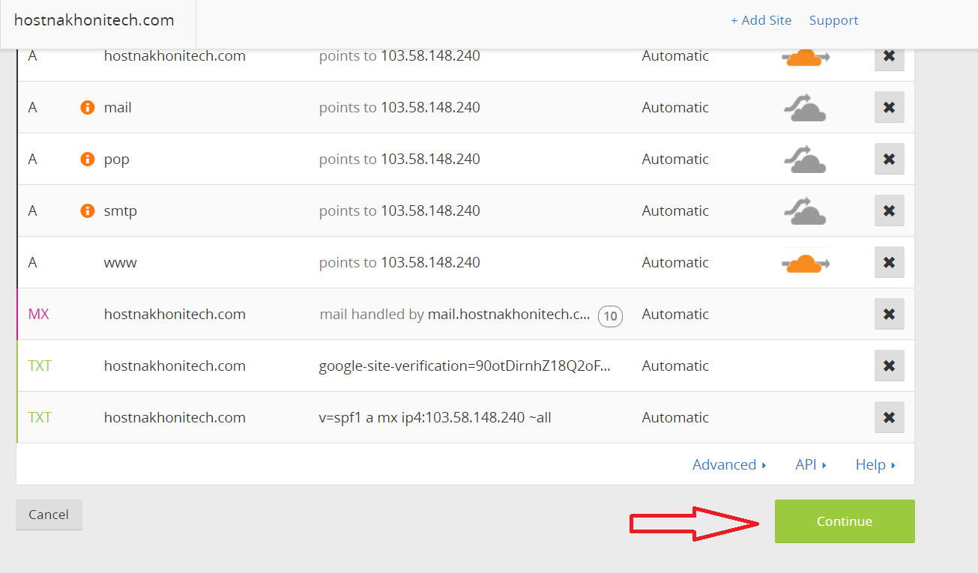Open the Support link
The height and width of the screenshot is (573, 978).
coord(833,20)
